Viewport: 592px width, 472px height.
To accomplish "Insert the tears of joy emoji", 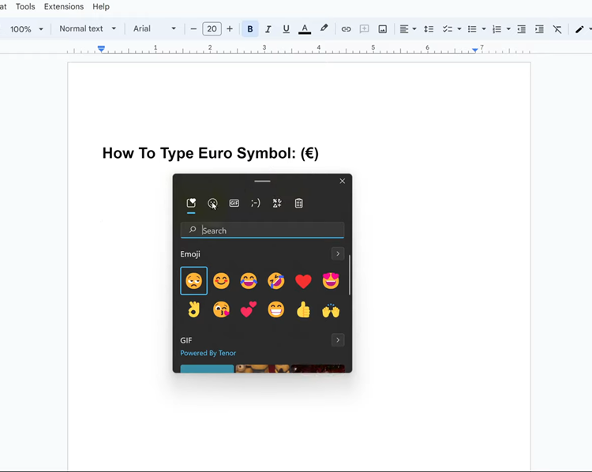I will (x=249, y=281).
